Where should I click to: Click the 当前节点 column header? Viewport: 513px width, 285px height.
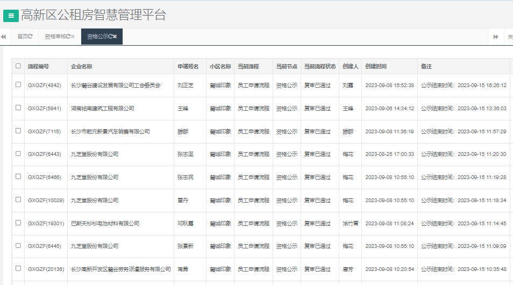point(287,67)
